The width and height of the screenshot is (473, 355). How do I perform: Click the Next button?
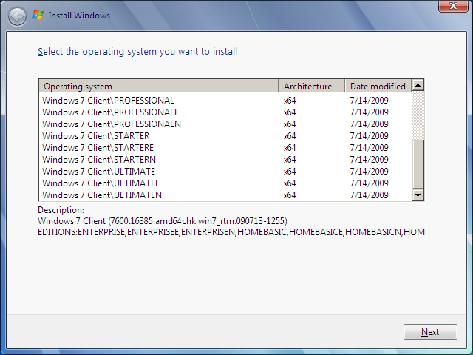pos(430,332)
